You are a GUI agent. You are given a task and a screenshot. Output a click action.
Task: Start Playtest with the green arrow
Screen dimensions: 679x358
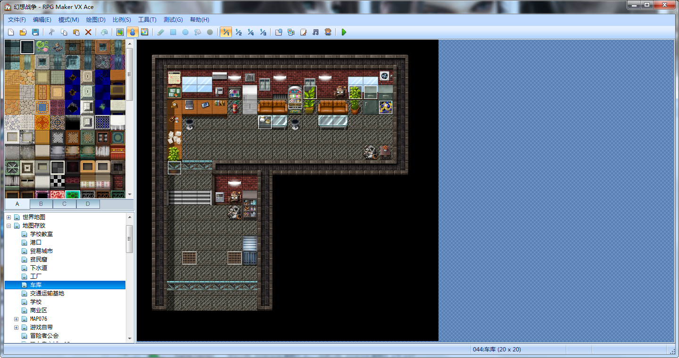tap(344, 32)
